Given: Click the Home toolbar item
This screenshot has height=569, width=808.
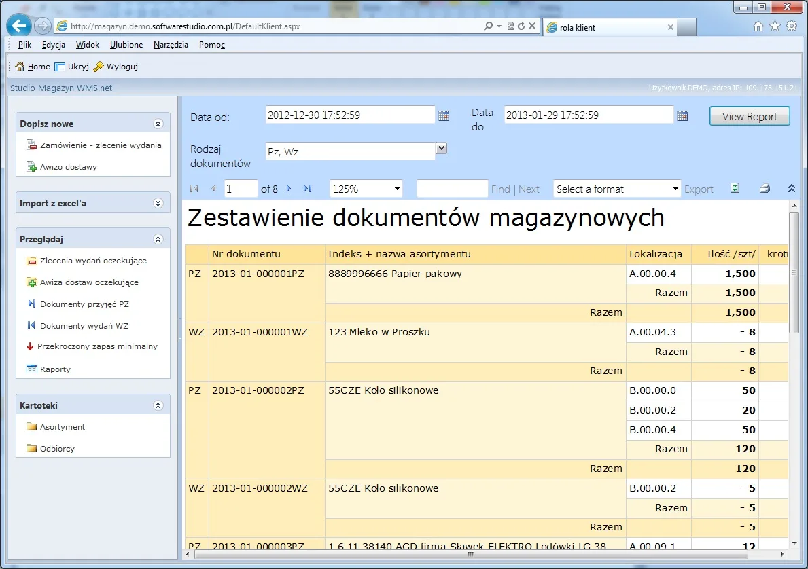Looking at the screenshot, I should 33,67.
